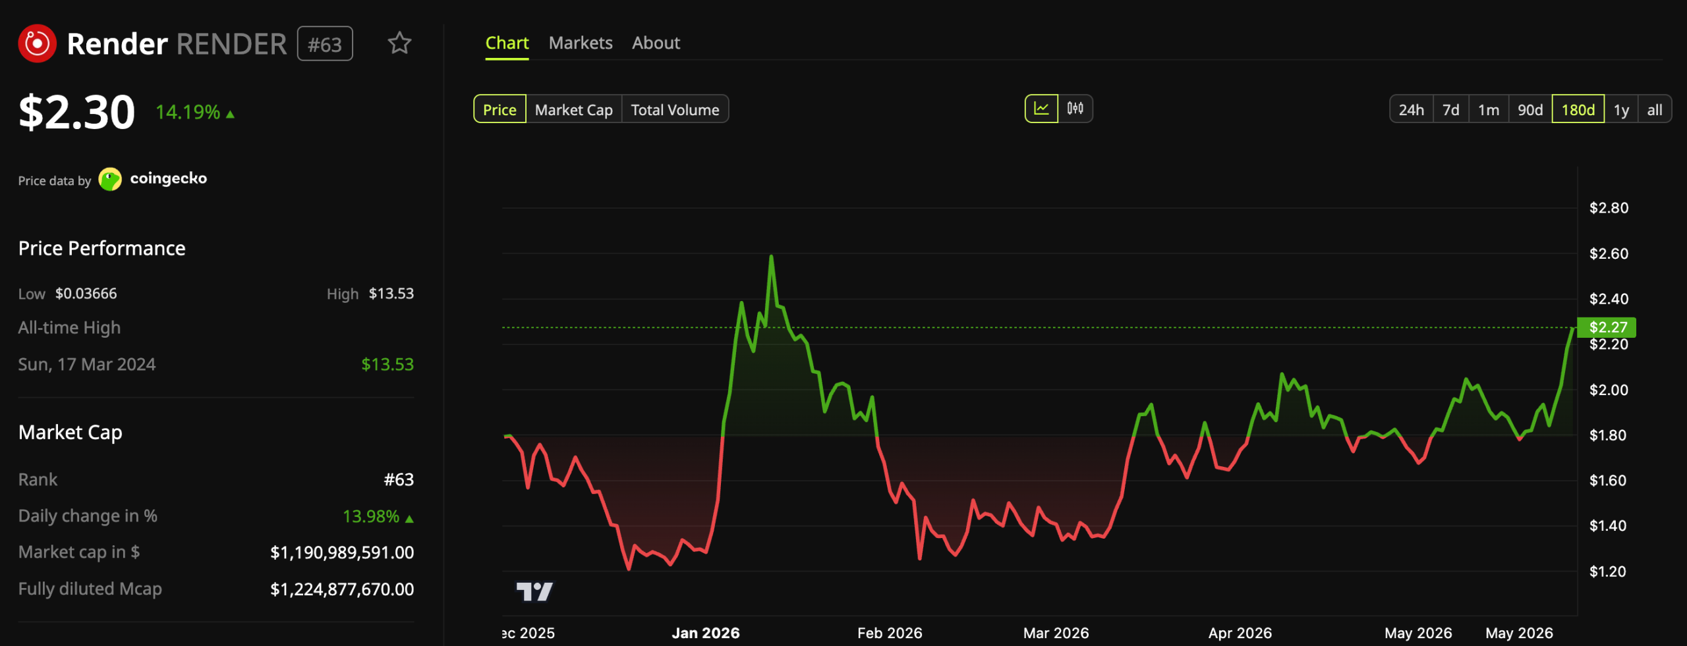Image resolution: width=1687 pixels, height=646 pixels.
Task: Click the Low $0.03666 value
Action: [86, 294]
